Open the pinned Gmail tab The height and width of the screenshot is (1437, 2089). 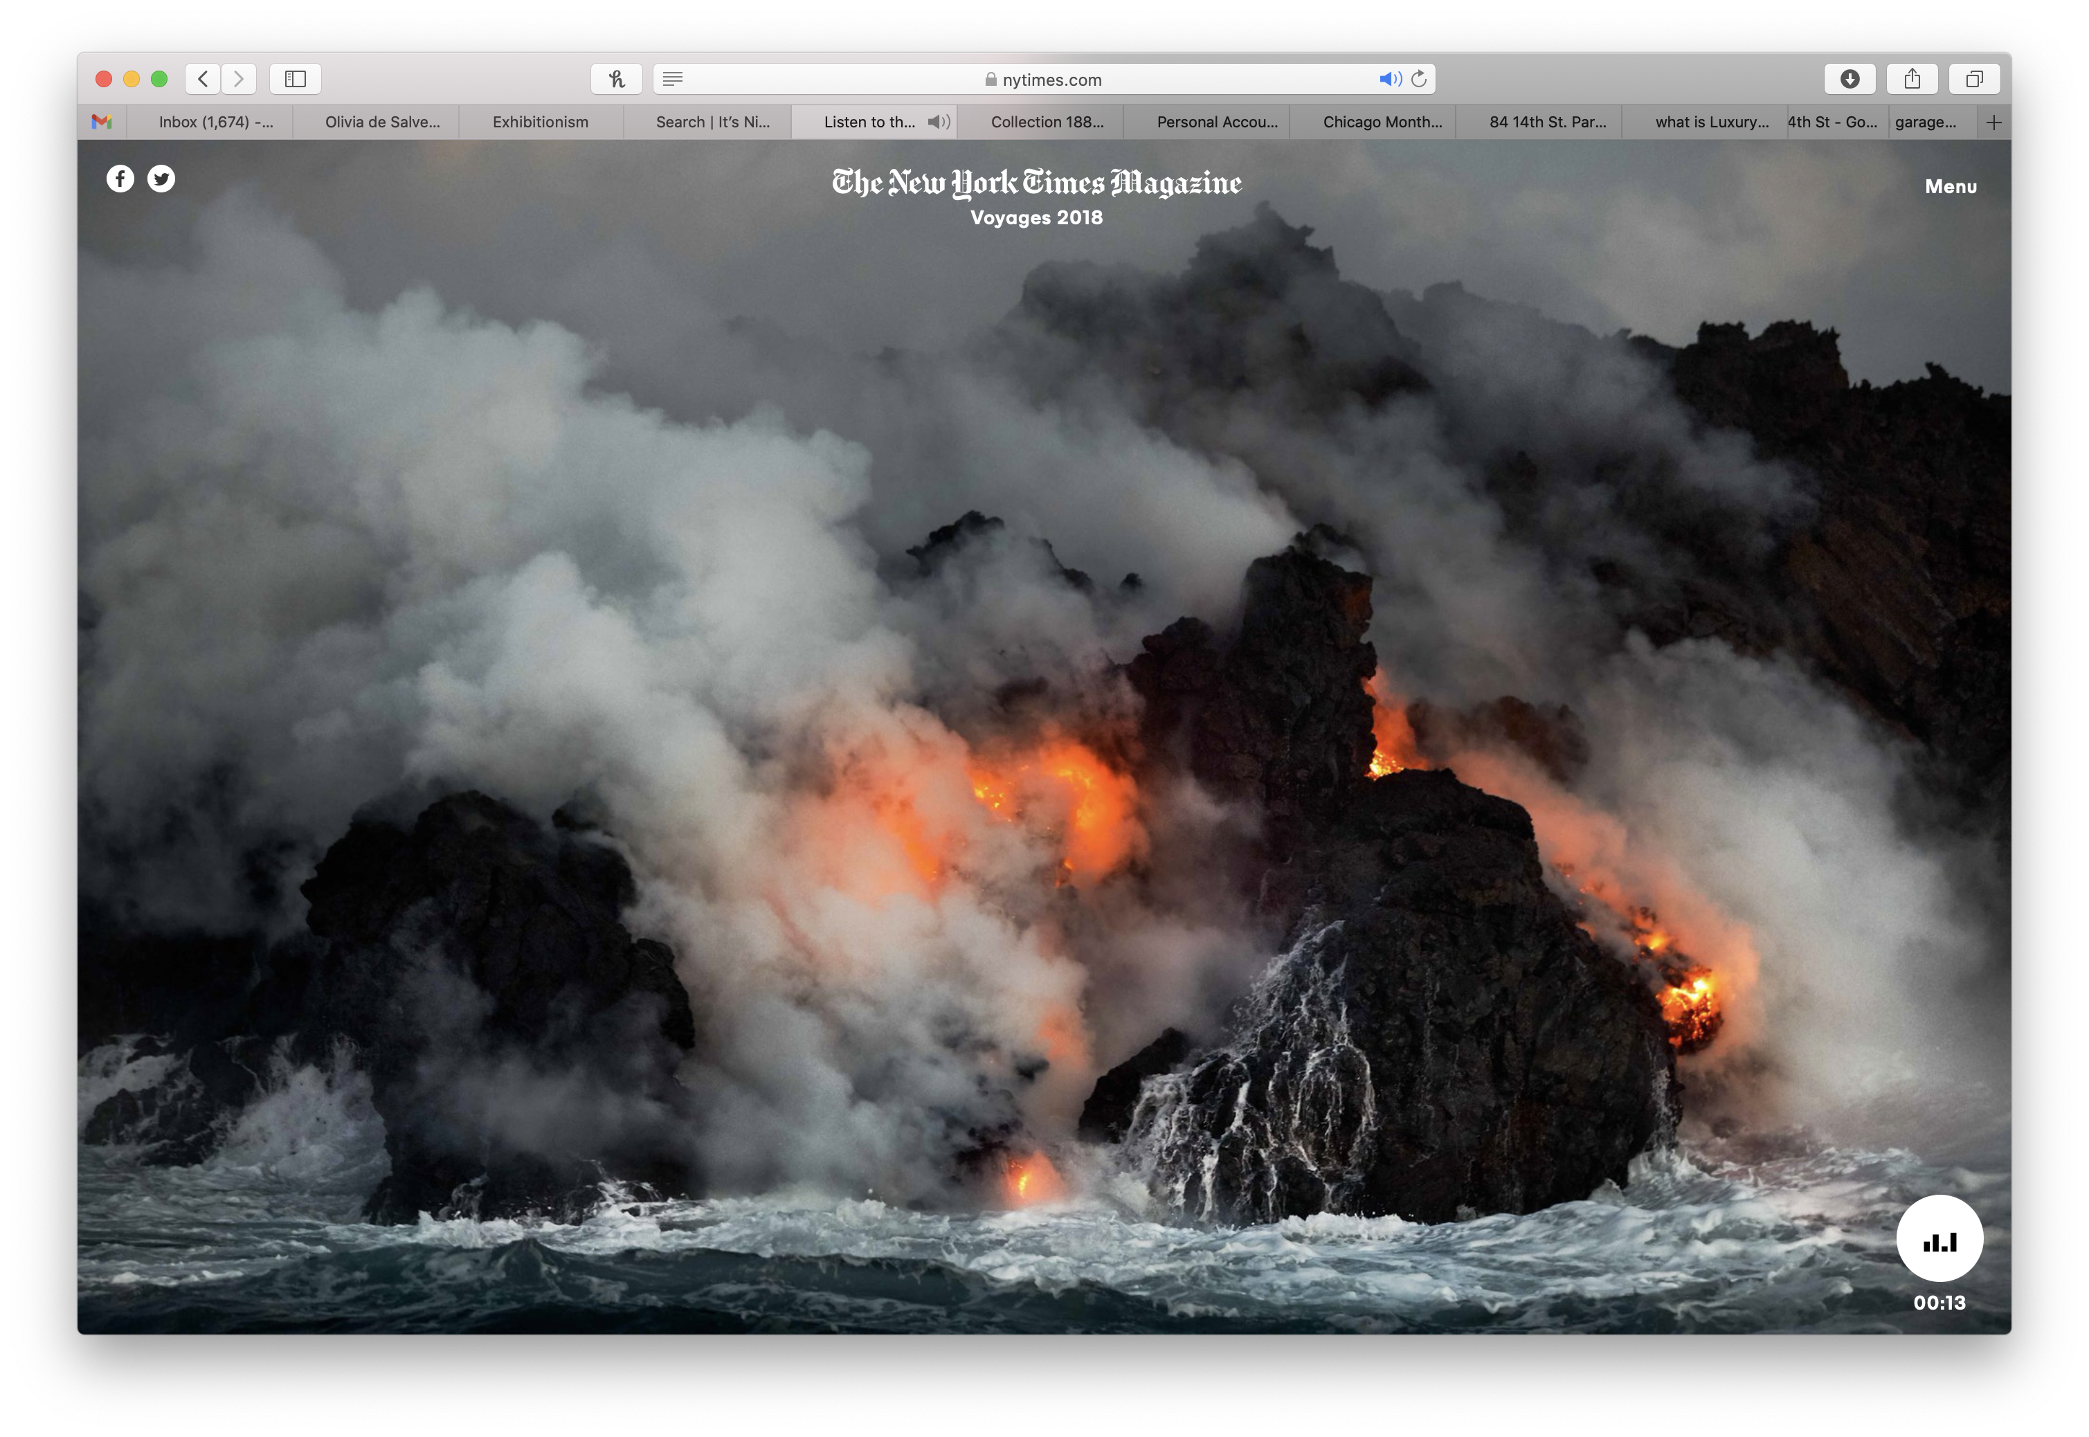pyautogui.click(x=102, y=122)
